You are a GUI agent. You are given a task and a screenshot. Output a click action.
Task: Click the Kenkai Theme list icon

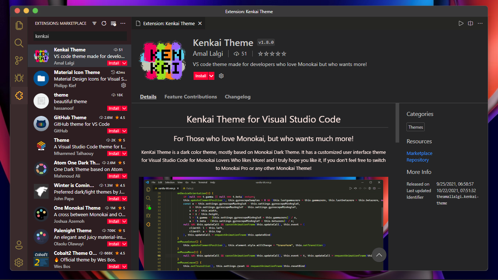tap(41, 56)
